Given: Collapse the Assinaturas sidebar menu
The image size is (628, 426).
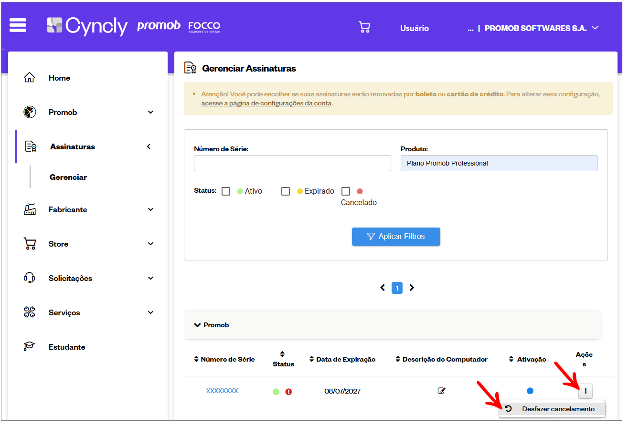Looking at the screenshot, I should (x=149, y=146).
